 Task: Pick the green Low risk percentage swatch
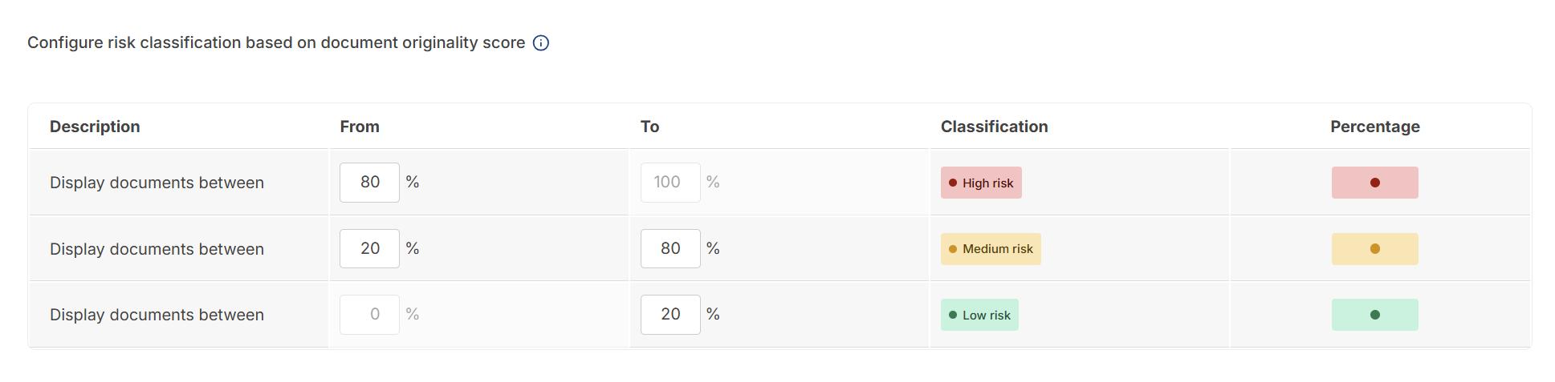click(x=1374, y=315)
